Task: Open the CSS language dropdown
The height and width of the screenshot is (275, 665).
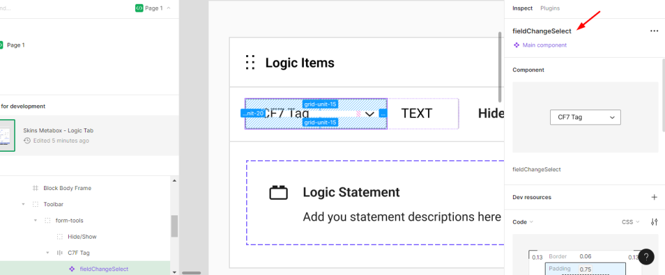Action: click(x=630, y=222)
